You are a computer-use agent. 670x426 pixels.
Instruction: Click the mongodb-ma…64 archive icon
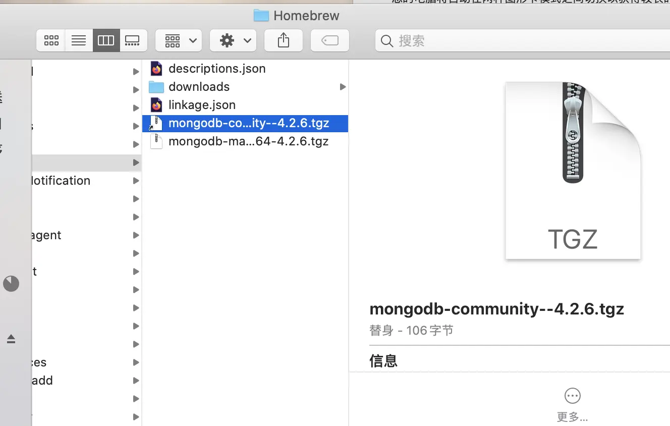156,141
